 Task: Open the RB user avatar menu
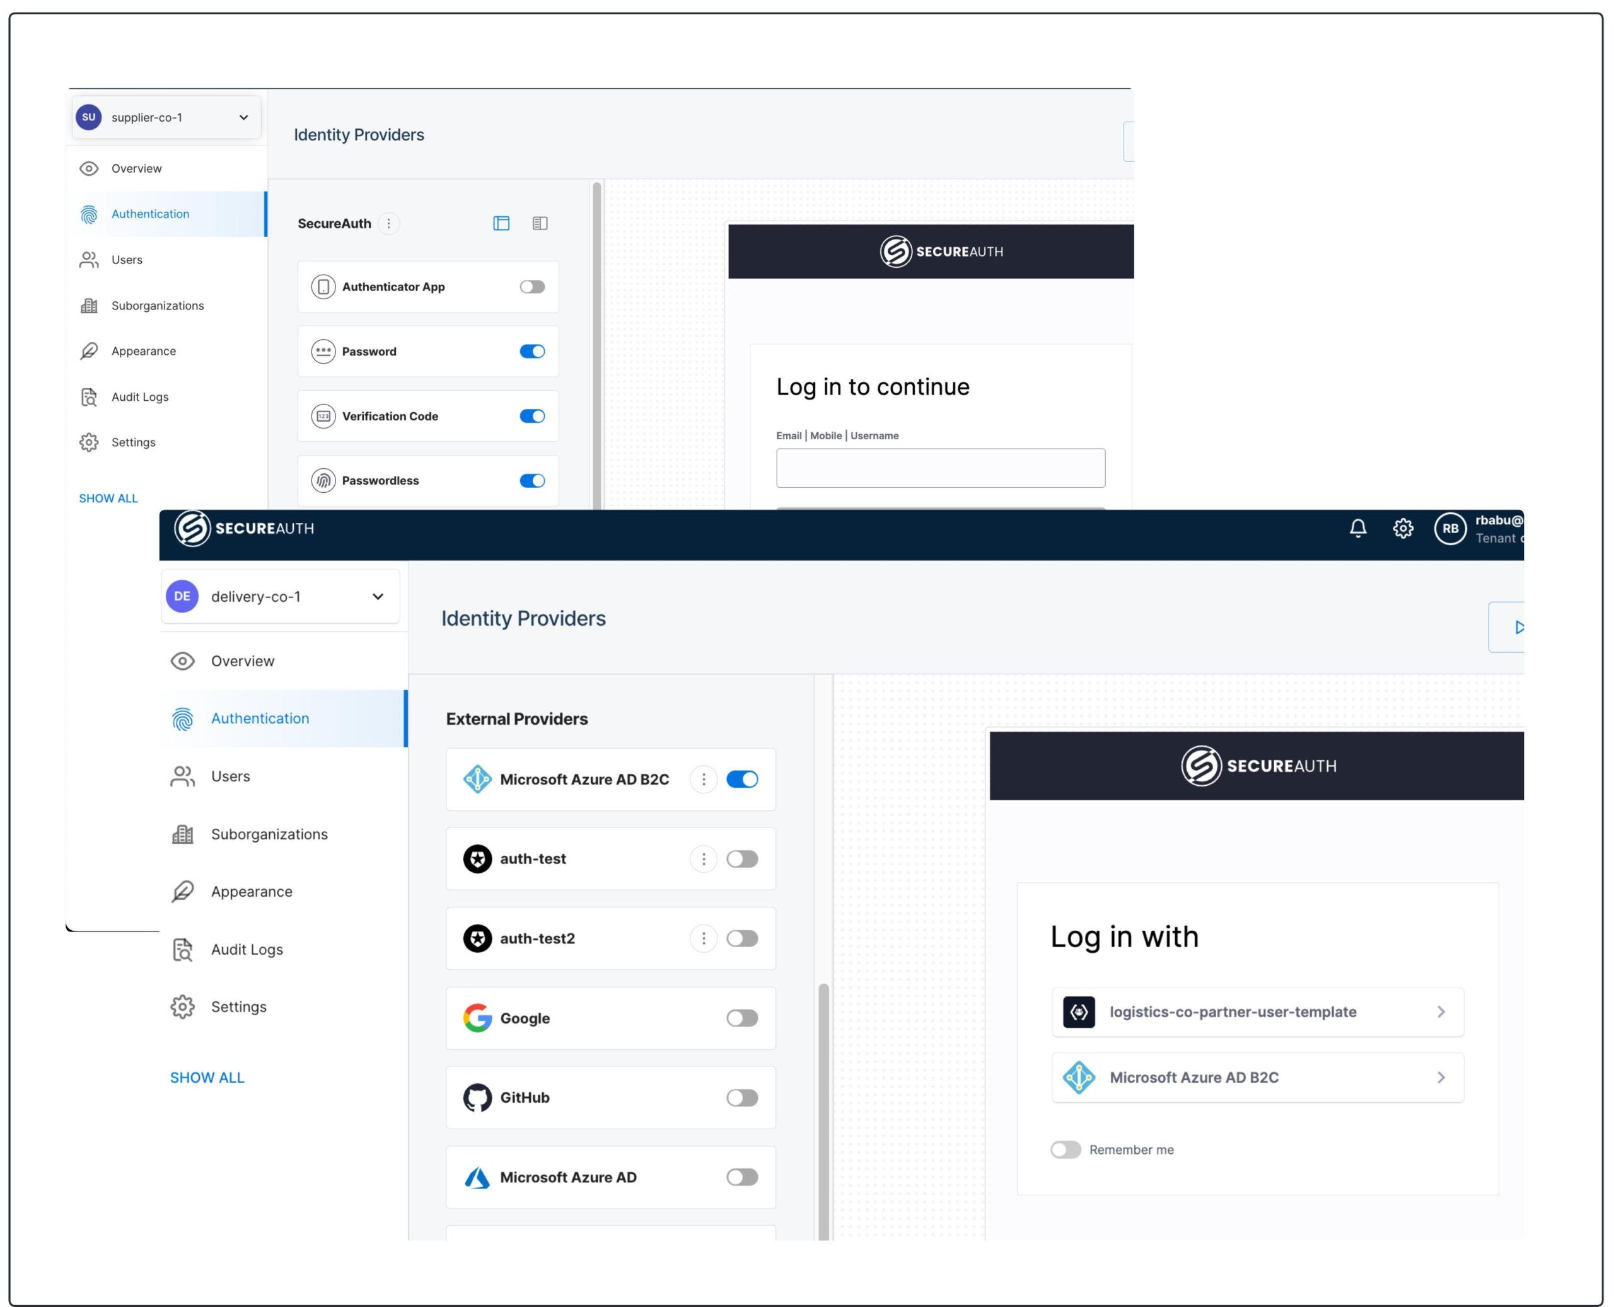pyautogui.click(x=1450, y=529)
